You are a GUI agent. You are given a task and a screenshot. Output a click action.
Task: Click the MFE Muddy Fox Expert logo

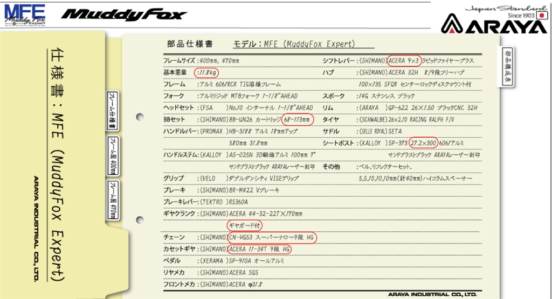pos(25,15)
